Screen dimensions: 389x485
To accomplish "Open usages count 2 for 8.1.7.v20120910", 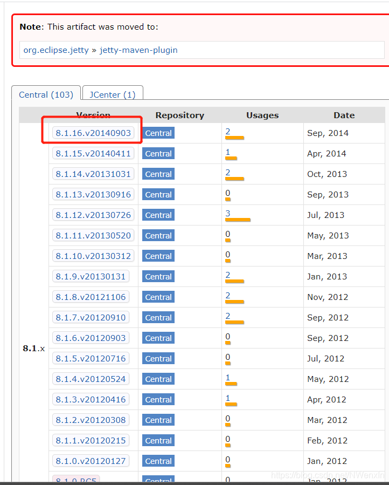I will coord(228,316).
